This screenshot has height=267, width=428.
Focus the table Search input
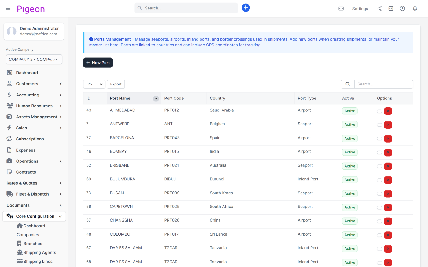point(383,84)
